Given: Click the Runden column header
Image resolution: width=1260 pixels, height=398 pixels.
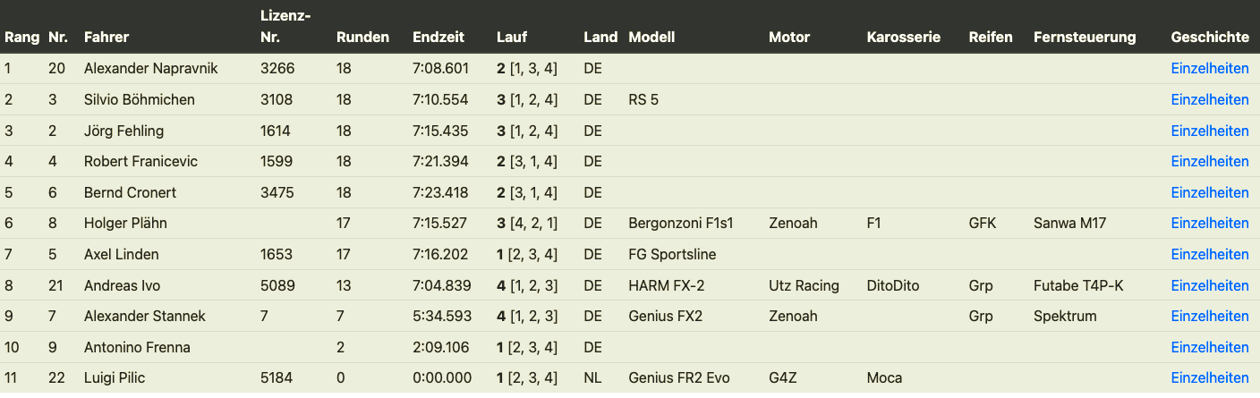Looking at the screenshot, I should [362, 37].
